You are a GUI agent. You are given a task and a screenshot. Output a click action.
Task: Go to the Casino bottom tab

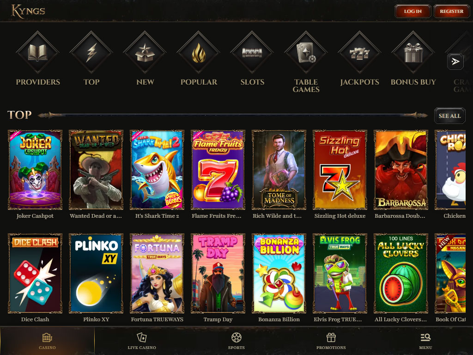tap(48, 341)
